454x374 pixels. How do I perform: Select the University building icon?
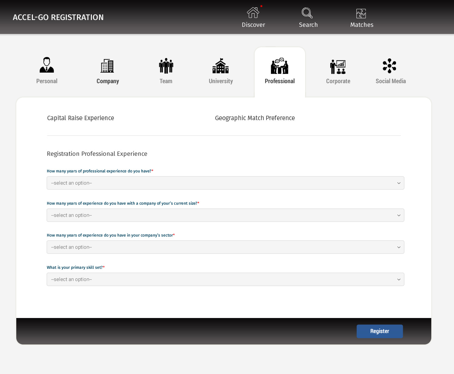point(220,66)
